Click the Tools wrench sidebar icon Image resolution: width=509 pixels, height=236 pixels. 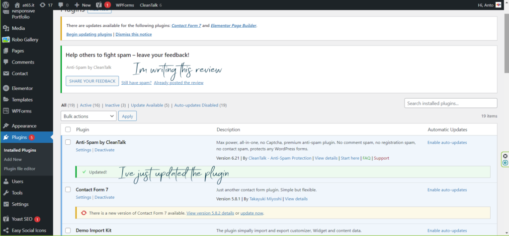(x=6, y=193)
